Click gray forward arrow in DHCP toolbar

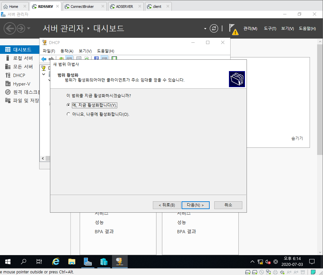click(51, 58)
